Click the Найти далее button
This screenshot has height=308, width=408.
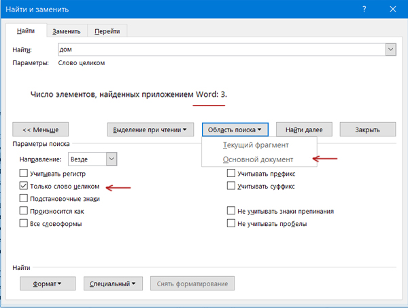pos(303,130)
